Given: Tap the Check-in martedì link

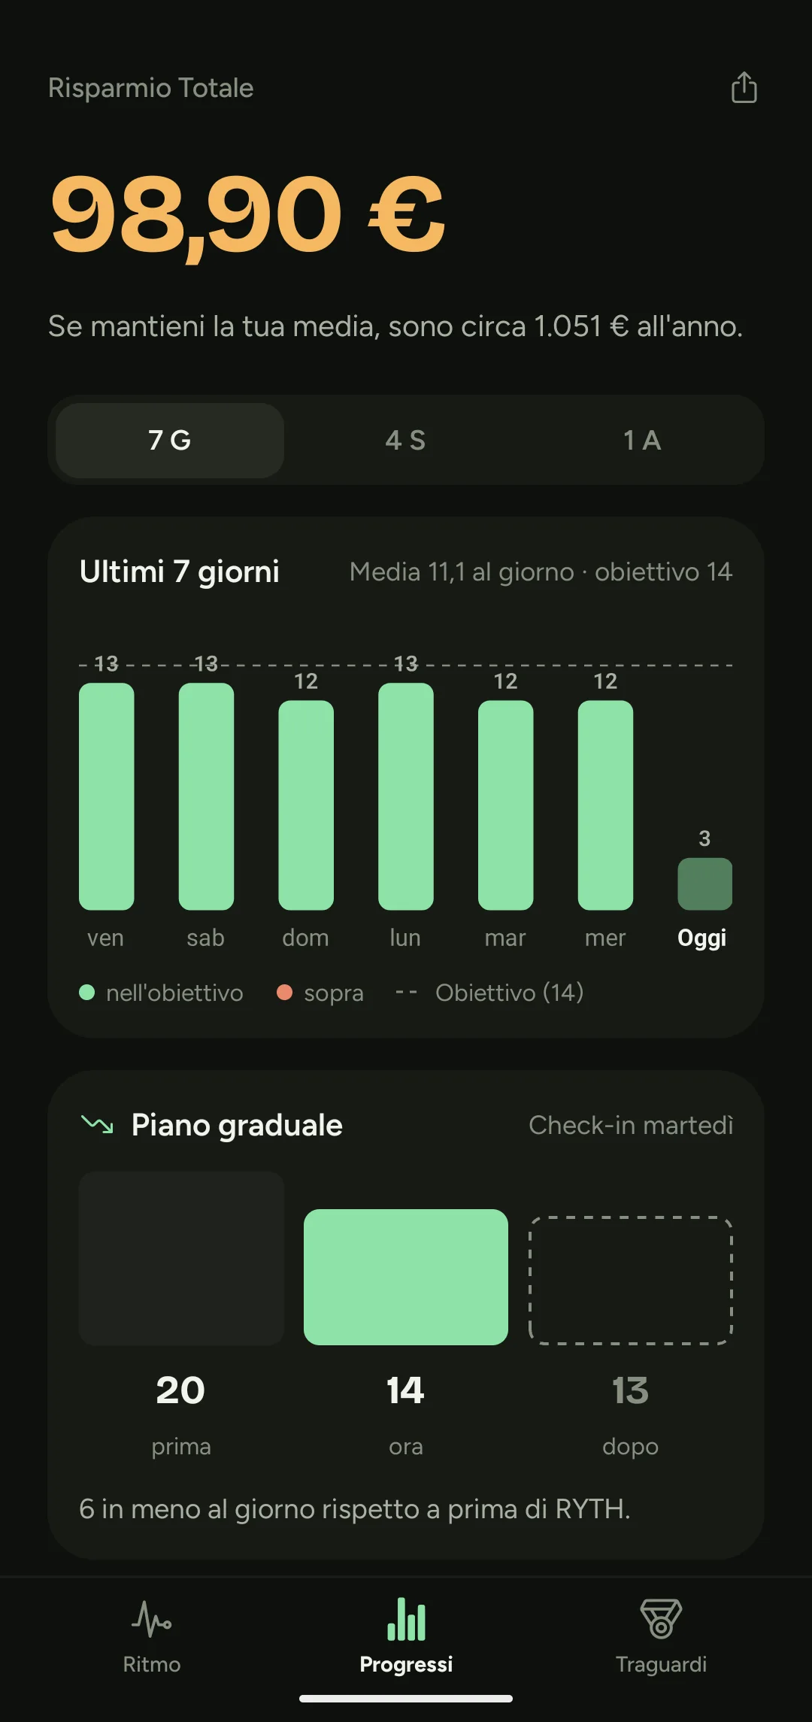Looking at the screenshot, I should 631,1125.
